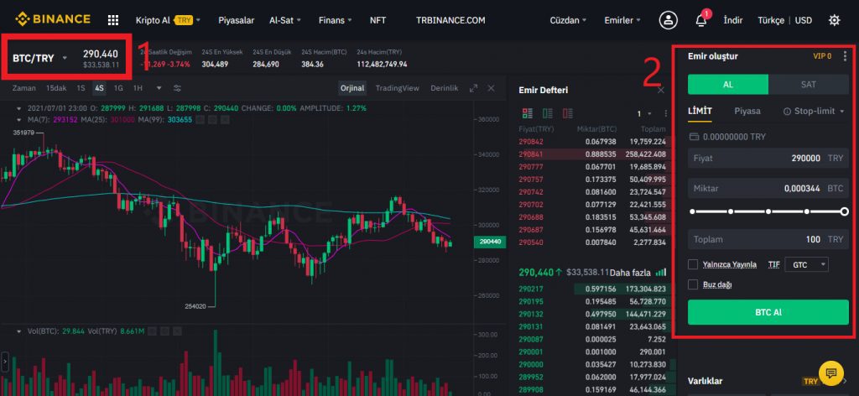Switch chart to Derinlik view

coord(445,88)
